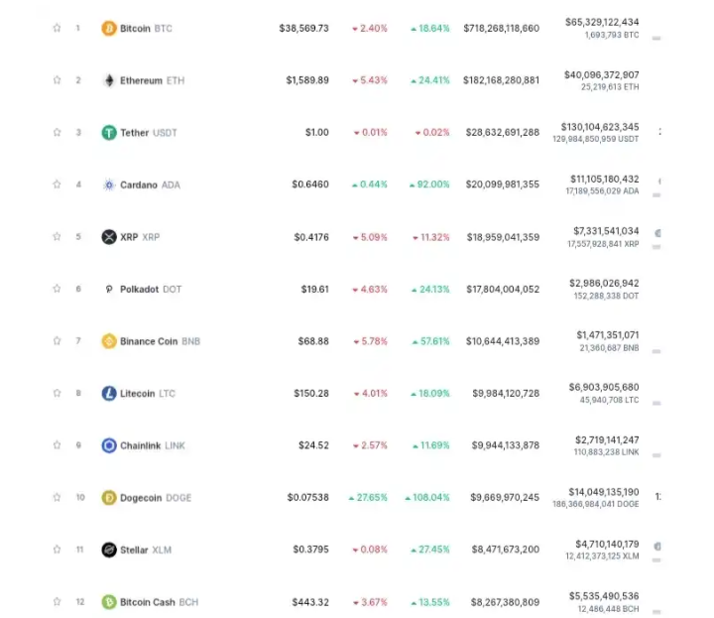Toggle the watchlist star for Bitcoin

tap(57, 28)
